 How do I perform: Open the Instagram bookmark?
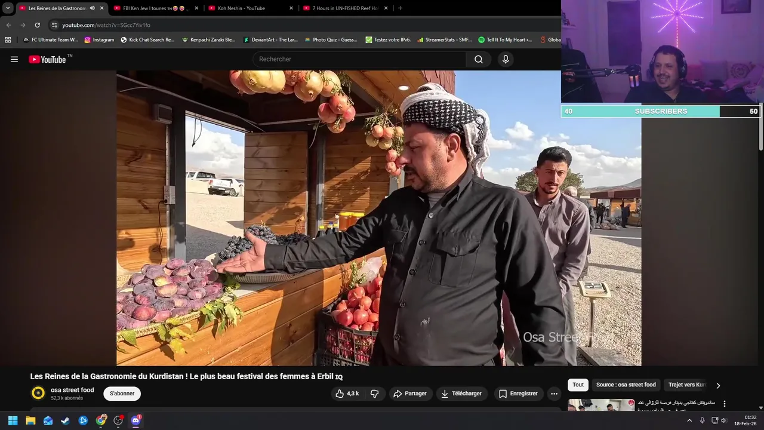(x=99, y=40)
